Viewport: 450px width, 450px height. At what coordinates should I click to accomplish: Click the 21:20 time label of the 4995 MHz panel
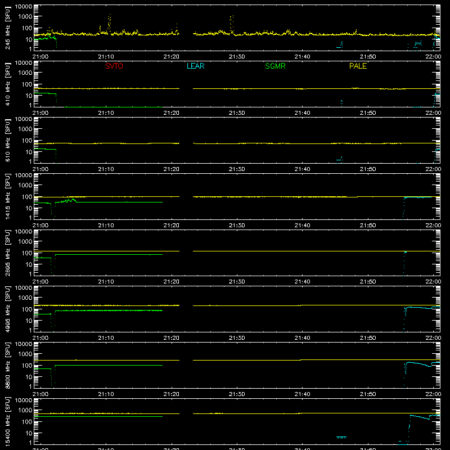click(172, 338)
